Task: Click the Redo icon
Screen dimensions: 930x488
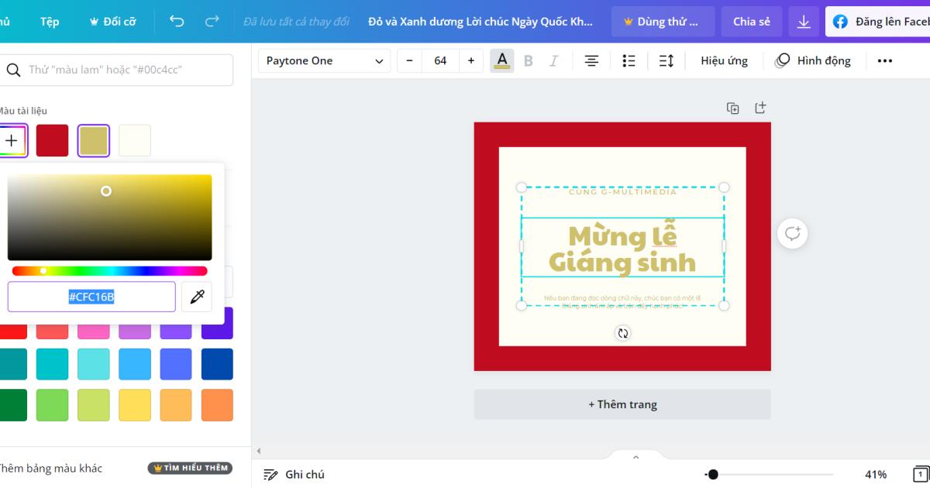Action: 212,21
